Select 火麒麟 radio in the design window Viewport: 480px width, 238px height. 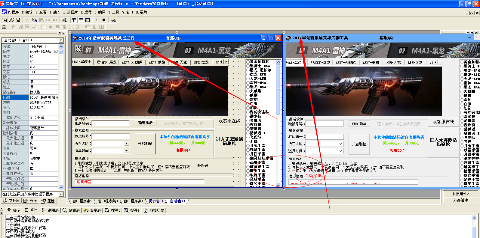tap(248, 91)
